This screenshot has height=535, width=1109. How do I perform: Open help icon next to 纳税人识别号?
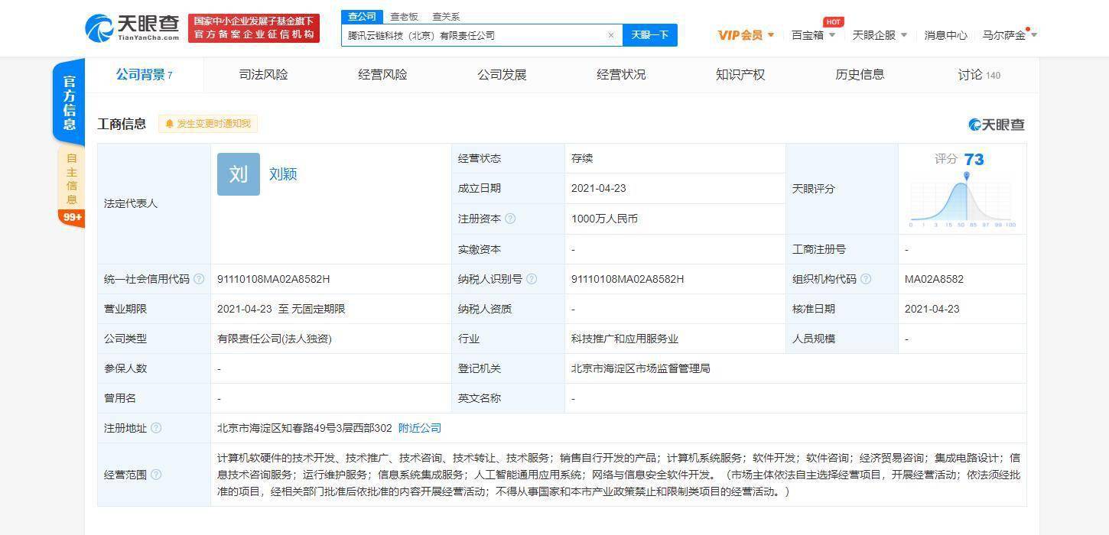(532, 279)
